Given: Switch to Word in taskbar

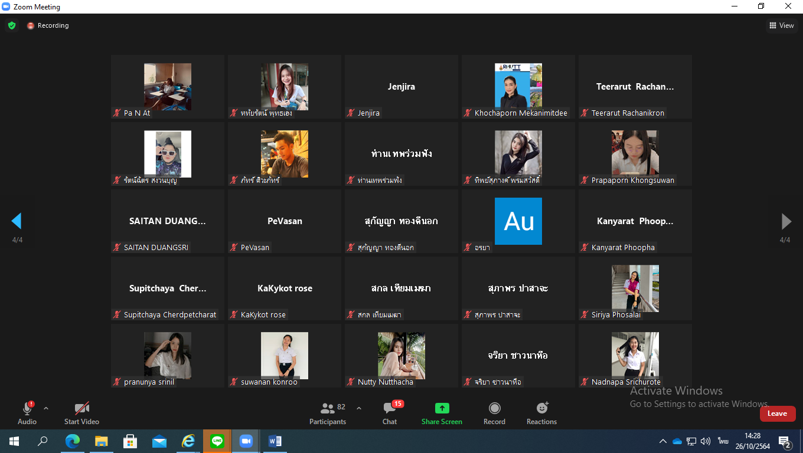Looking at the screenshot, I should click(275, 441).
